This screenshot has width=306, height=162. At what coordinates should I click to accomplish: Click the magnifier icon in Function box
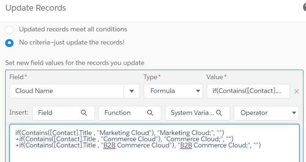(x=150, y=113)
